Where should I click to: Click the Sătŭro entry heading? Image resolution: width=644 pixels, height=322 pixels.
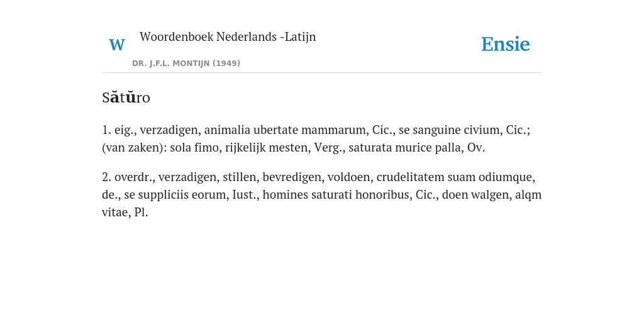tap(126, 97)
